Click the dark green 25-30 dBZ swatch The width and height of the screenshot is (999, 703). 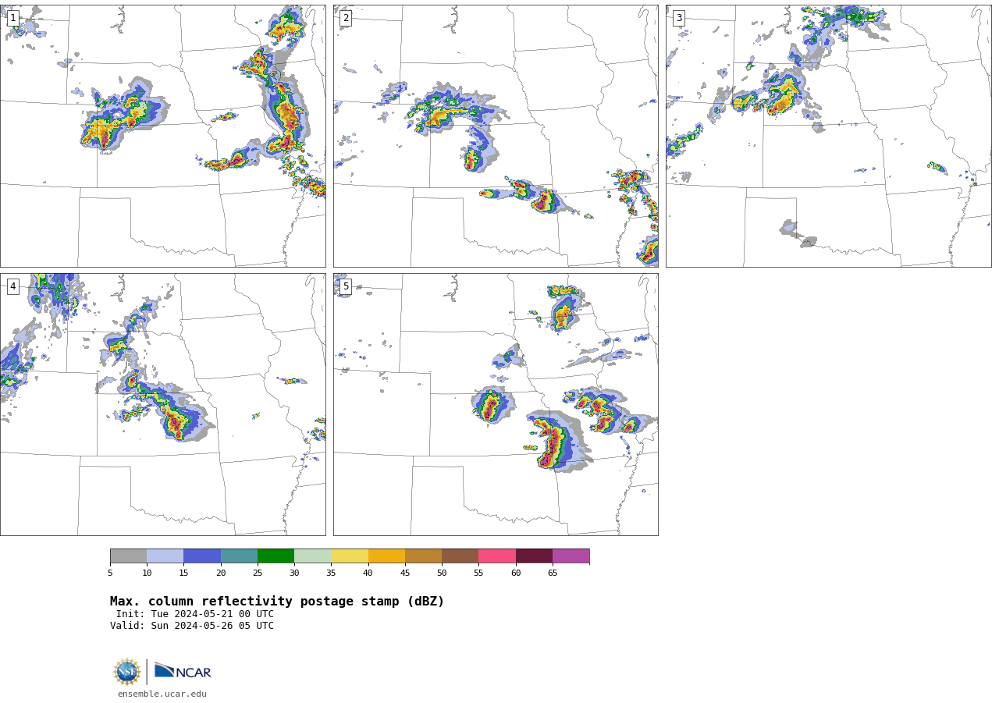pyautogui.click(x=276, y=556)
